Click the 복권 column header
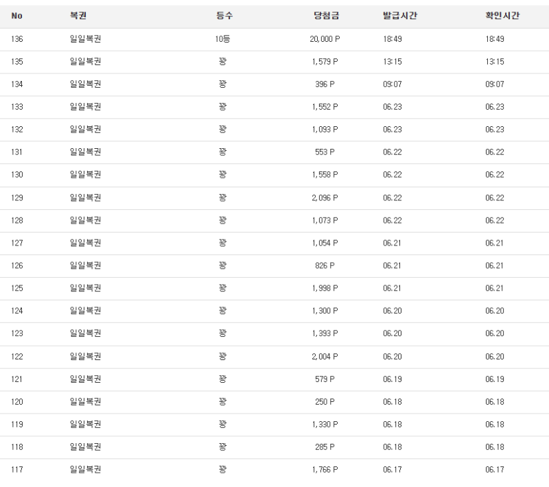Screen dimensions: 549x487 pos(78,15)
